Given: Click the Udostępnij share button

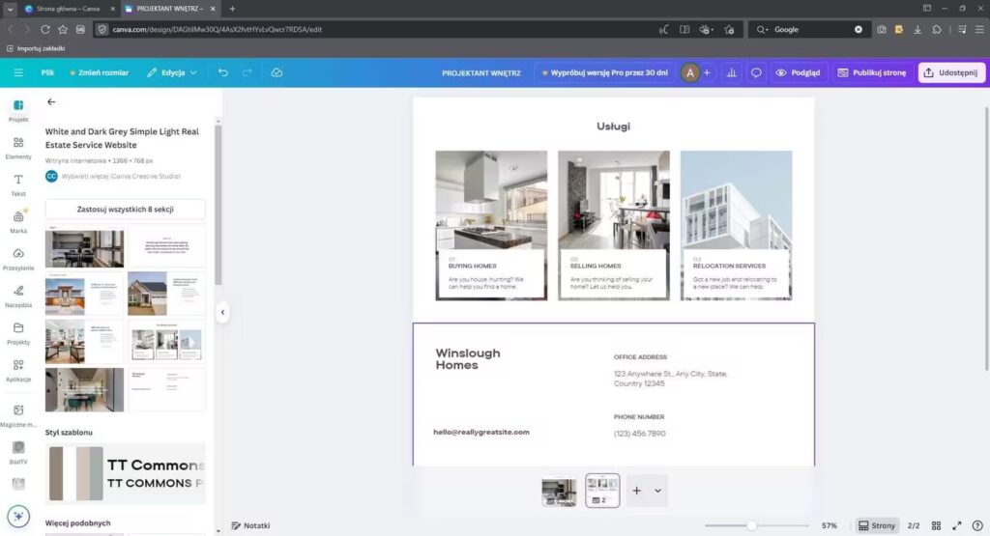Looking at the screenshot, I should pyautogui.click(x=951, y=72).
